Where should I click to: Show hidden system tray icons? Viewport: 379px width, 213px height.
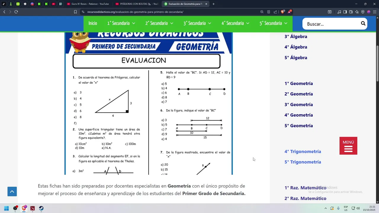(x=326, y=208)
